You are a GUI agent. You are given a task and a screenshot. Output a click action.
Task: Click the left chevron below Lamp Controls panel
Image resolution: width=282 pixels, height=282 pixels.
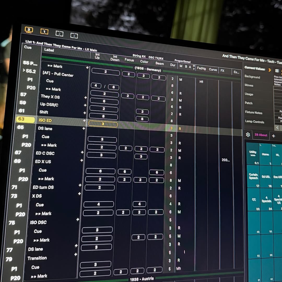[x=277, y=127]
